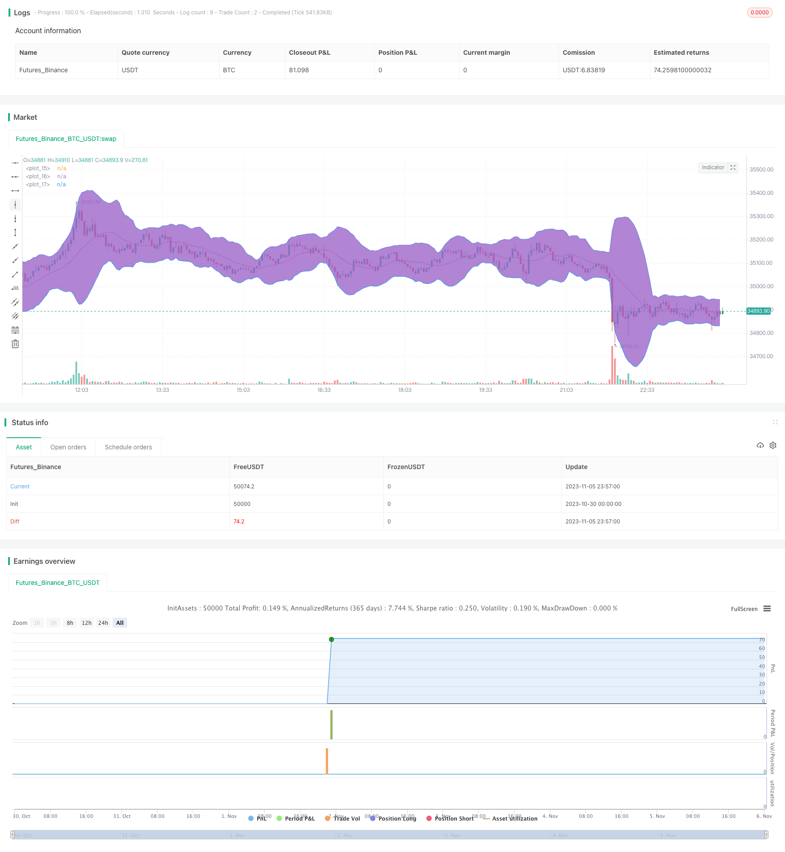Click the Current row link in asset table
Screen dimensions: 785x852
[20, 487]
